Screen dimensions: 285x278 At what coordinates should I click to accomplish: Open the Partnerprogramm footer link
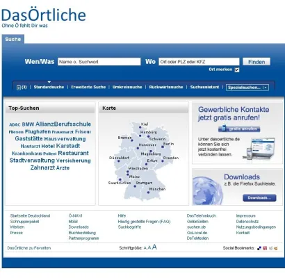click(x=83, y=238)
